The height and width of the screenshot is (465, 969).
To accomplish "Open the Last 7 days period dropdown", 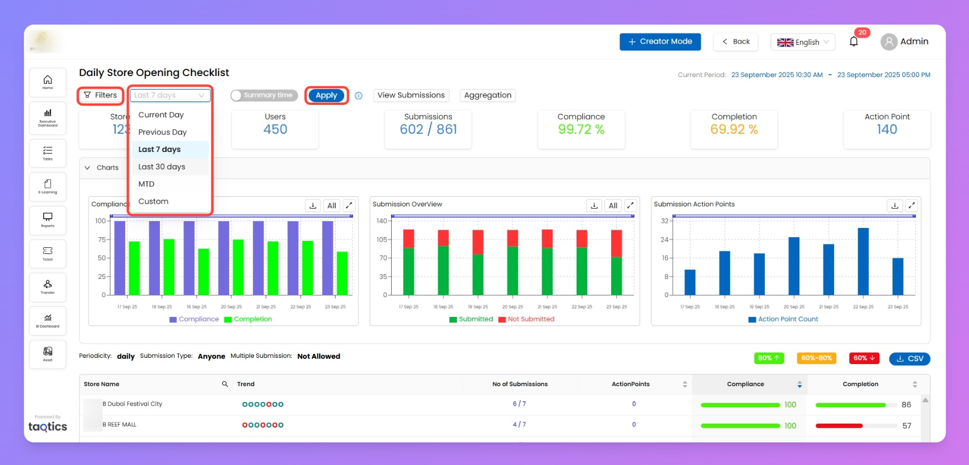I will (x=170, y=95).
